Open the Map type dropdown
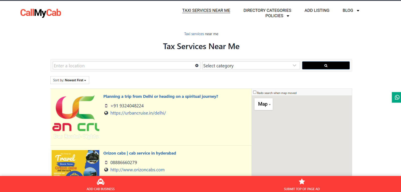The width and height of the screenshot is (401, 192). [264, 104]
